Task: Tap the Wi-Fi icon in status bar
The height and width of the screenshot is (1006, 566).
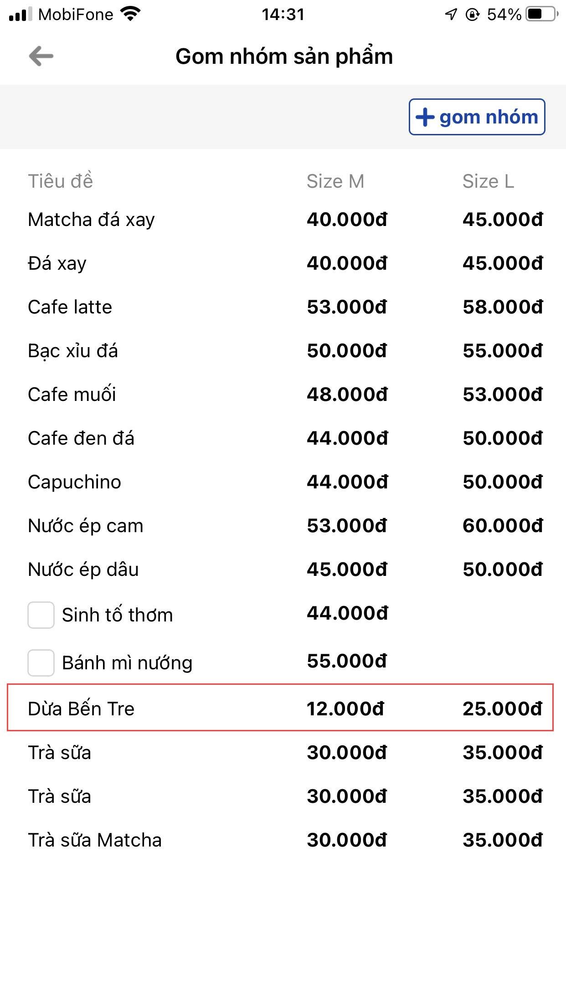Action: [131, 15]
